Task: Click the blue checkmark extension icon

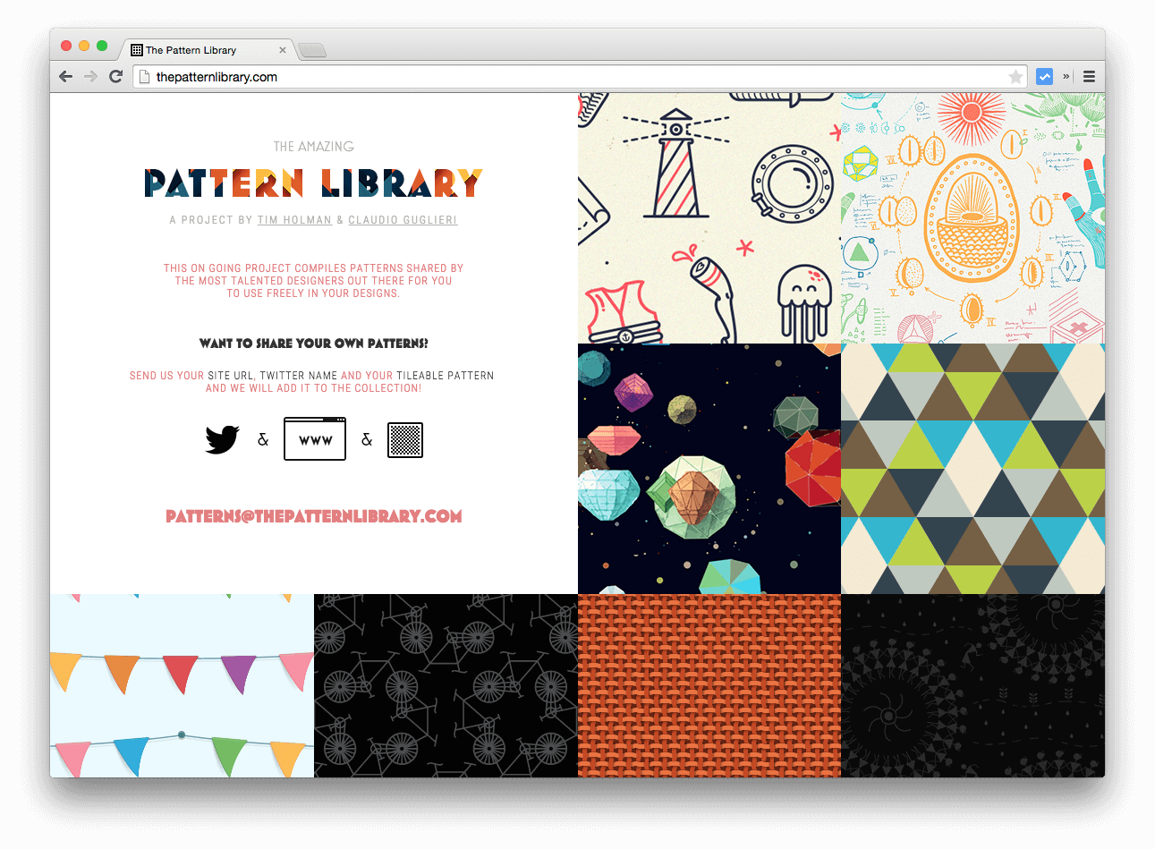Action: coord(1045,76)
